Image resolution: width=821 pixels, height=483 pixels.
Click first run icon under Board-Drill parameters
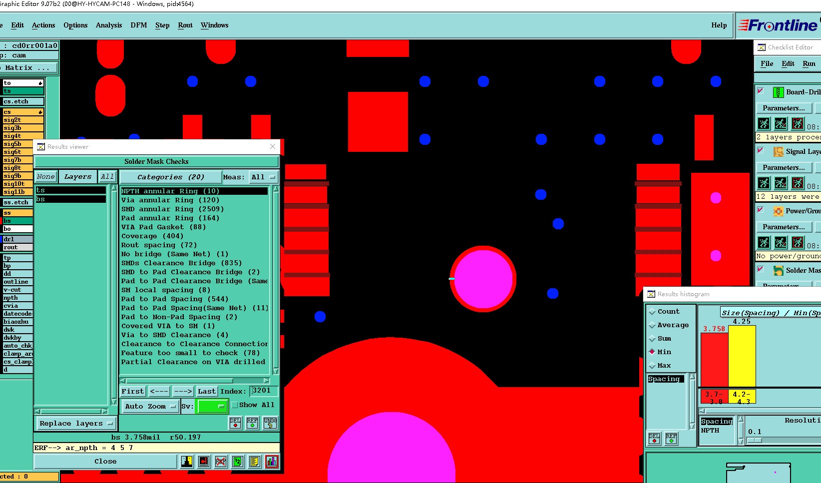point(764,123)
